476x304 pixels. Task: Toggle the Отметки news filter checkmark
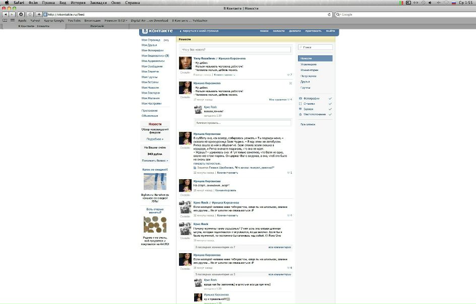(330, 104)
